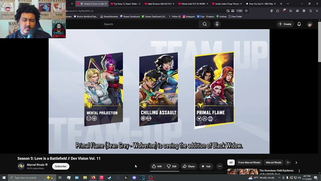Viewport: 321px width, 181px height.
Task: Subscribe to Marvel Rivals channel
Action: coord(61,166)
